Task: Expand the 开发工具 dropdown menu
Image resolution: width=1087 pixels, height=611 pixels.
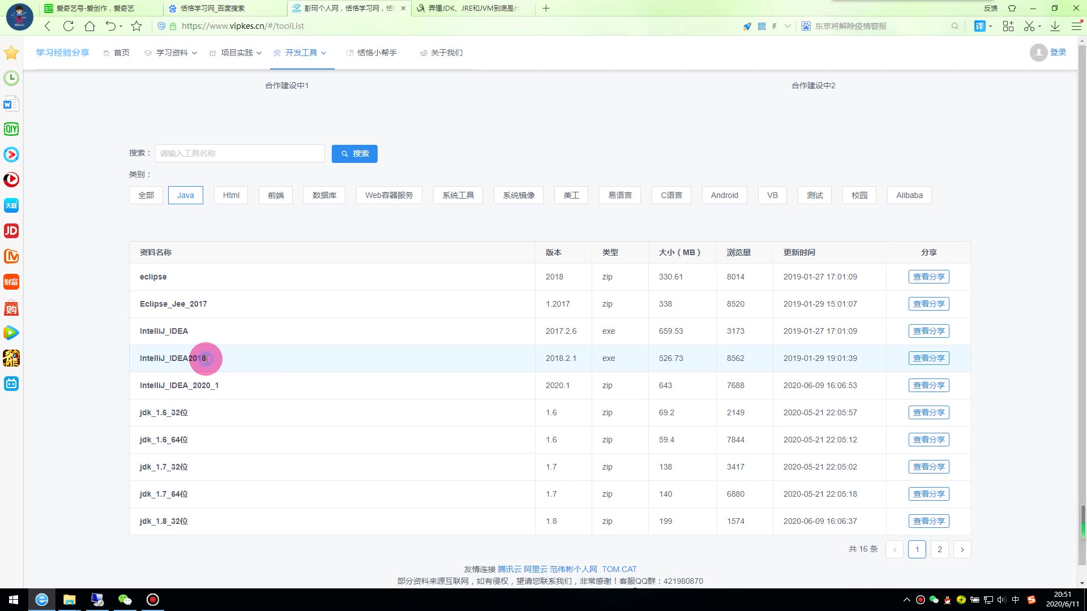Action: point(301,53)
